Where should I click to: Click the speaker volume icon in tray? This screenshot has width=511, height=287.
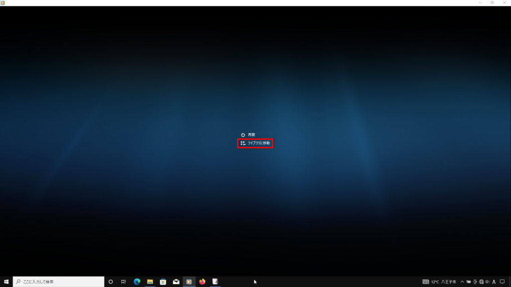pos(488,282)
